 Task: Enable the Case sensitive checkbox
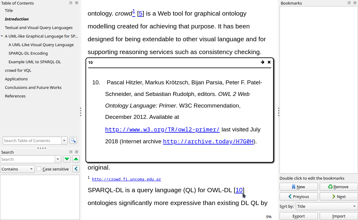tap(39, 169)
